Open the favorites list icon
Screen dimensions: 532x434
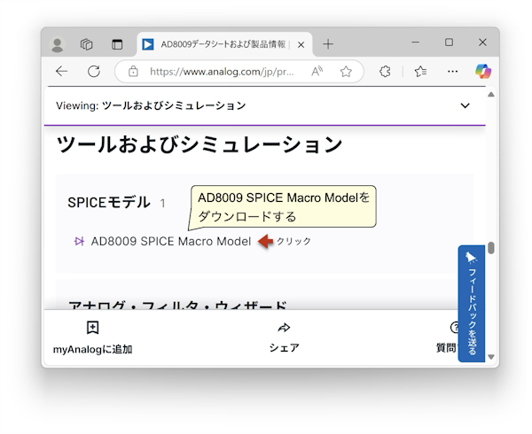coord(420,72)
